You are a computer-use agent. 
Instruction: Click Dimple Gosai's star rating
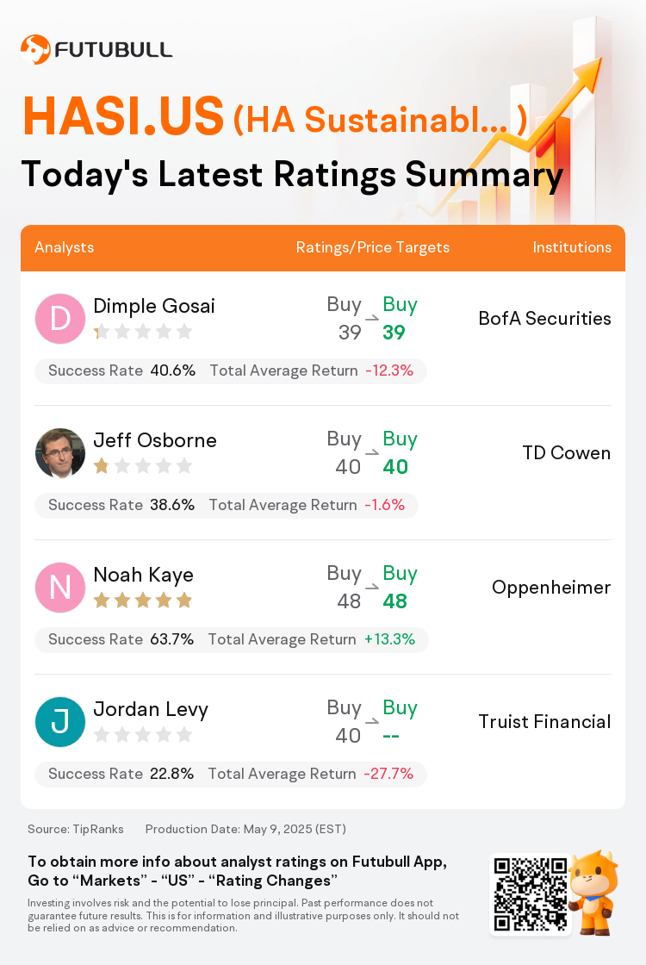[x=143, y=332]
